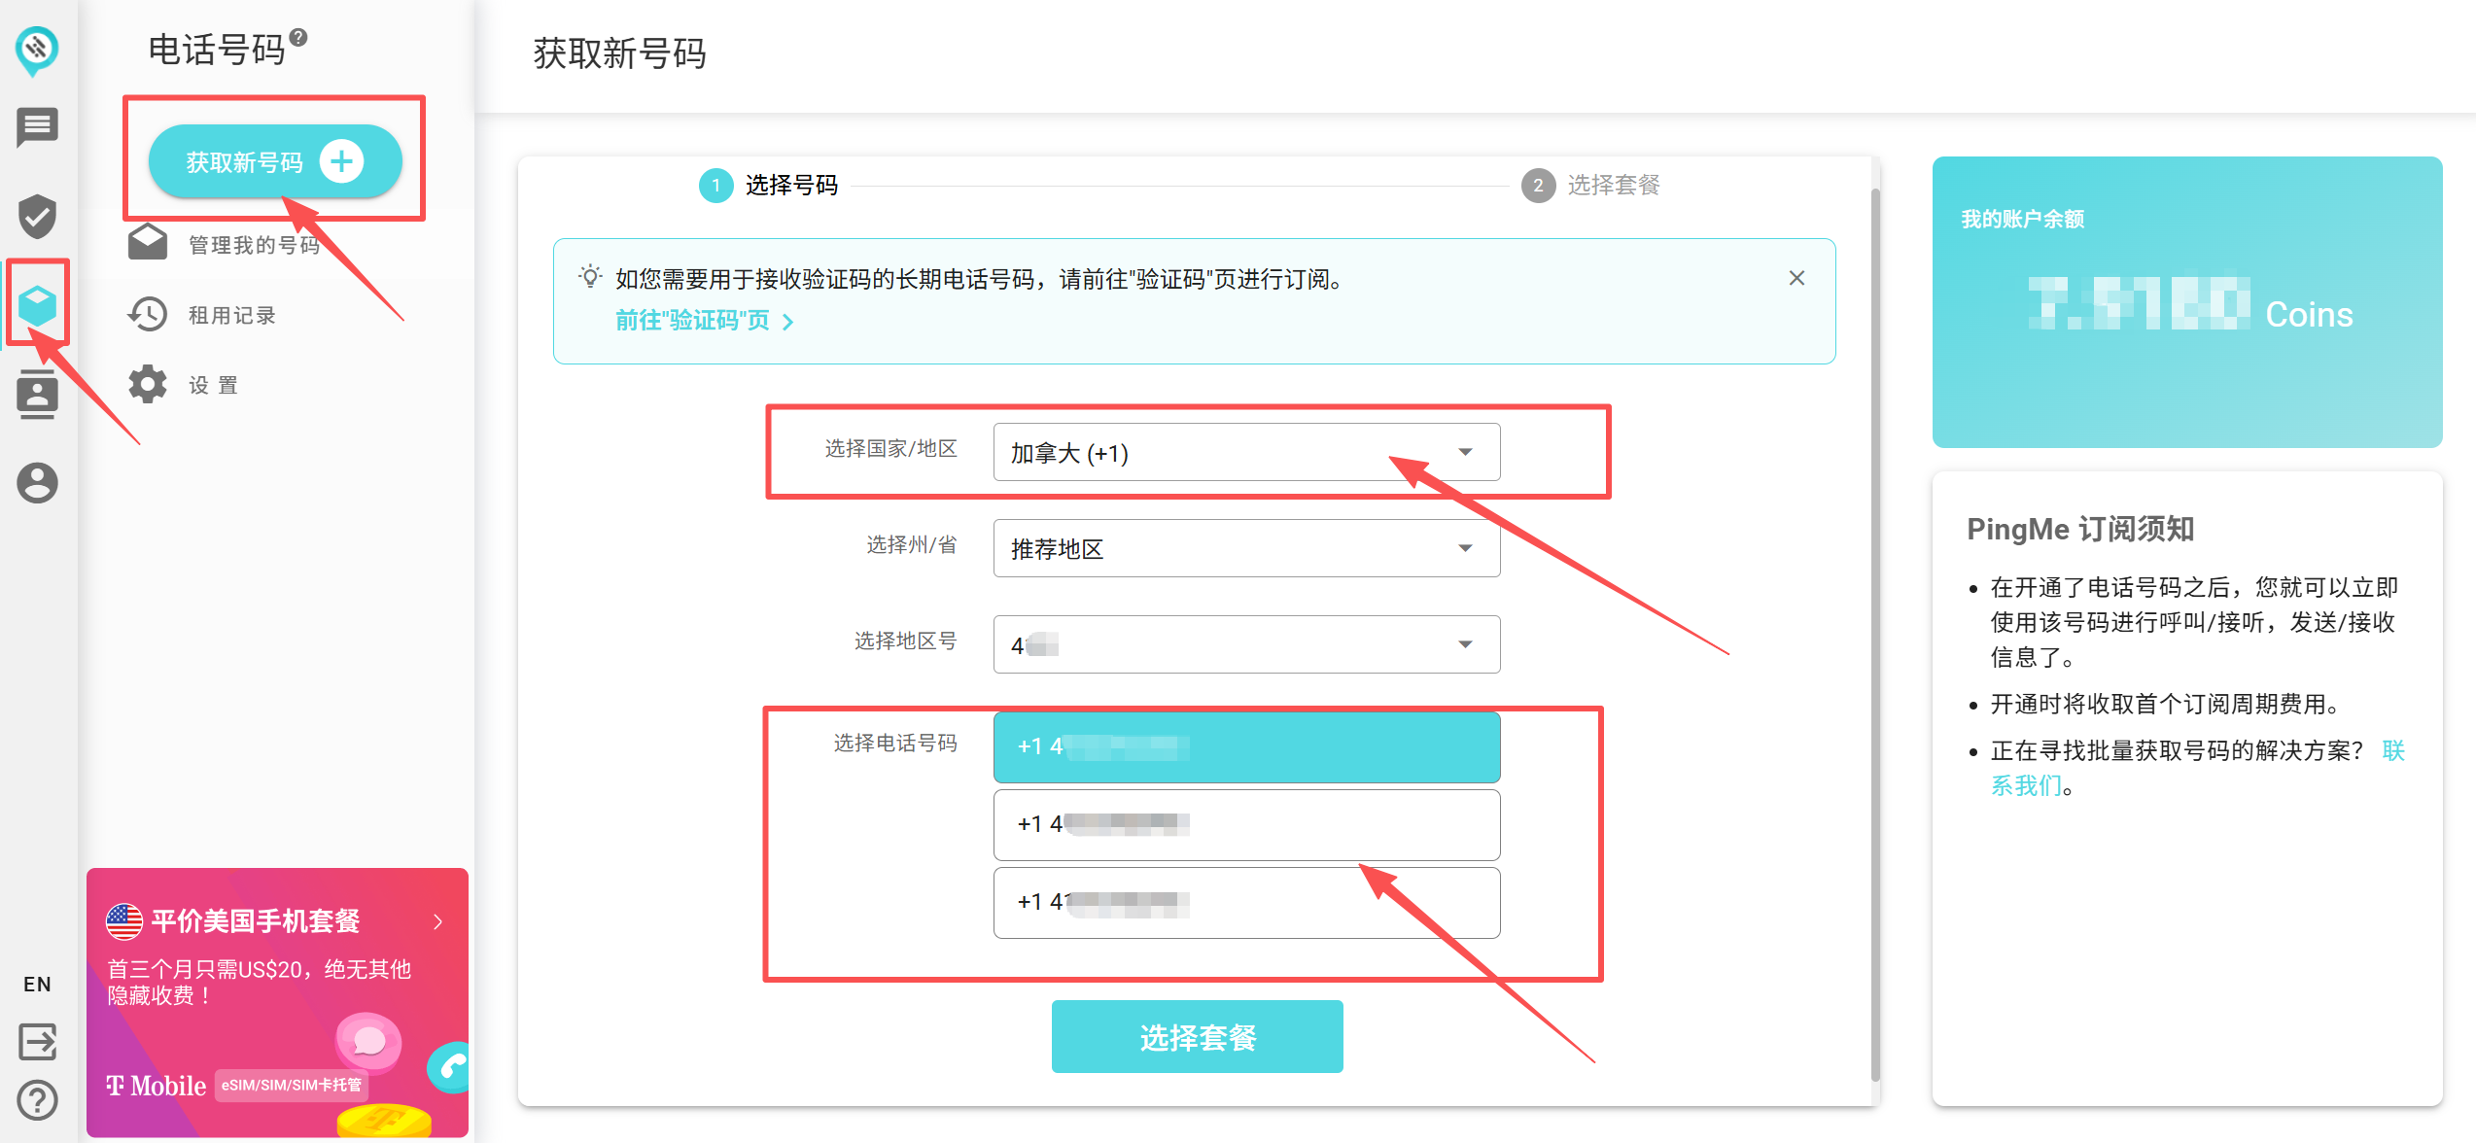2476x1143 pixels.
Task: Follow the 前往"验证码"页 link
Action: tap(705, 321)
